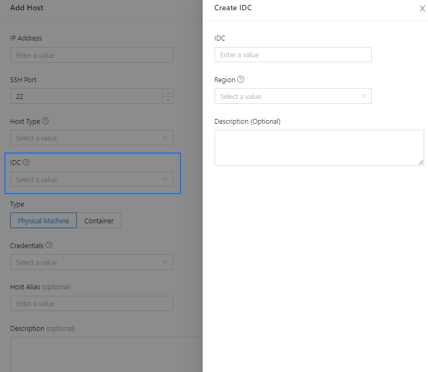Image resolution: width=428 pixels, height=372 pixels.
Task: Select Container type option
Action: [99, 221]
